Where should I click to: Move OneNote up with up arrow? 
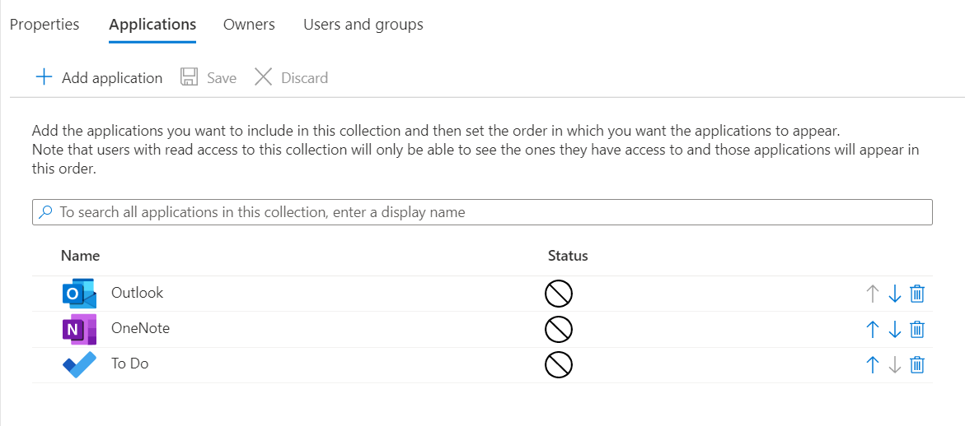coord(872,330)
